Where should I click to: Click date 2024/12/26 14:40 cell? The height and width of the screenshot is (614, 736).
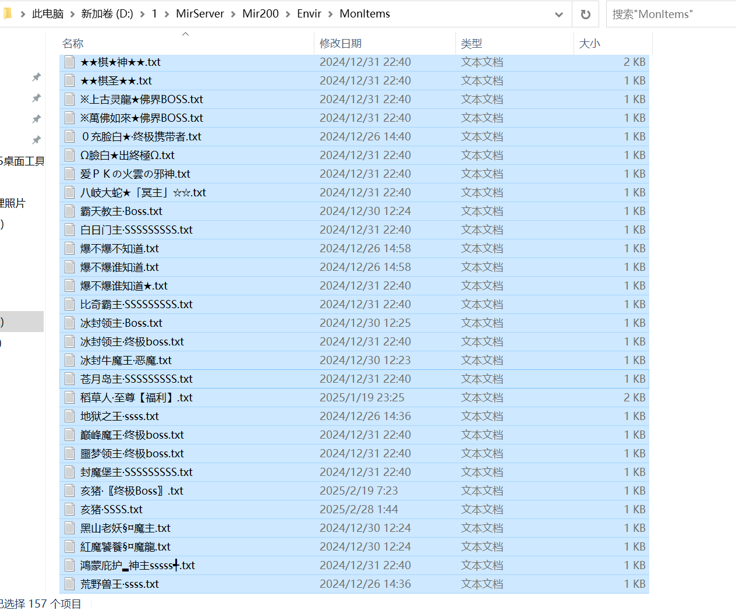[x=365, y=136]
